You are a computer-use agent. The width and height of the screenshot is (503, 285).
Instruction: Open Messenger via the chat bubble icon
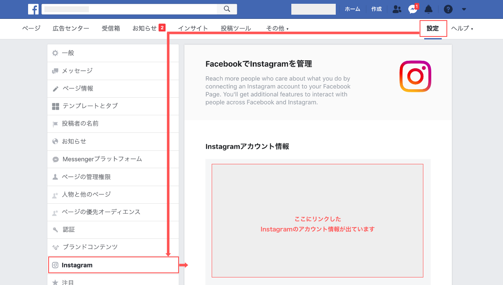(x=412, y=9)
